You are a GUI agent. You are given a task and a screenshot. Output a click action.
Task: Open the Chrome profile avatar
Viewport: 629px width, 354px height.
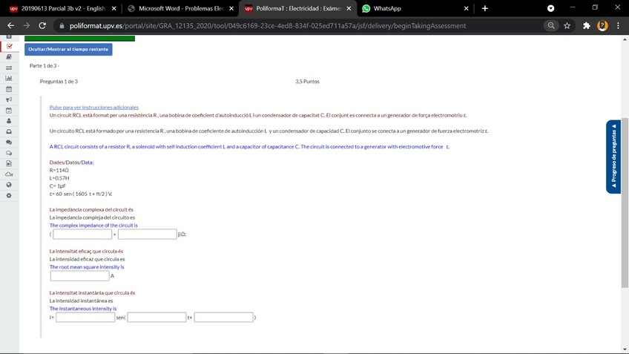tap(602, 26)
